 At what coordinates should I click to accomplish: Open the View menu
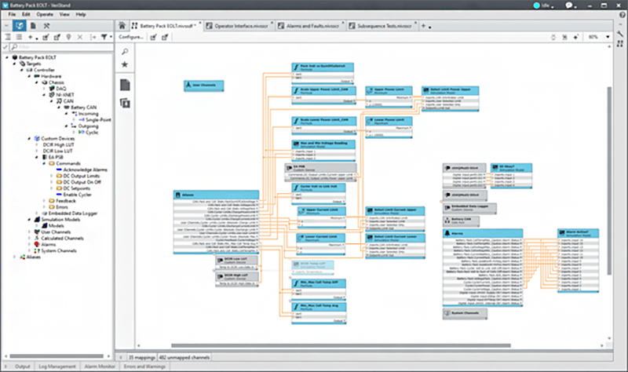click(x=64, y=14)
